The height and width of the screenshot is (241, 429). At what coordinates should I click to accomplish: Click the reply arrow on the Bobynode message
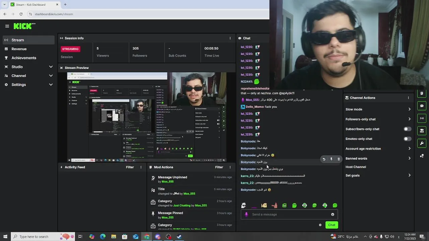[324, 159]
